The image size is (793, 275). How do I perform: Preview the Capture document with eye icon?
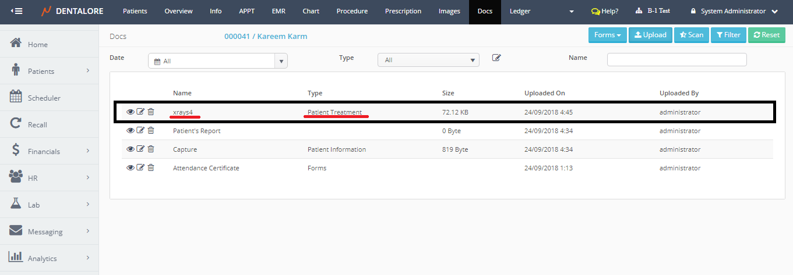[x=131, y=149]
